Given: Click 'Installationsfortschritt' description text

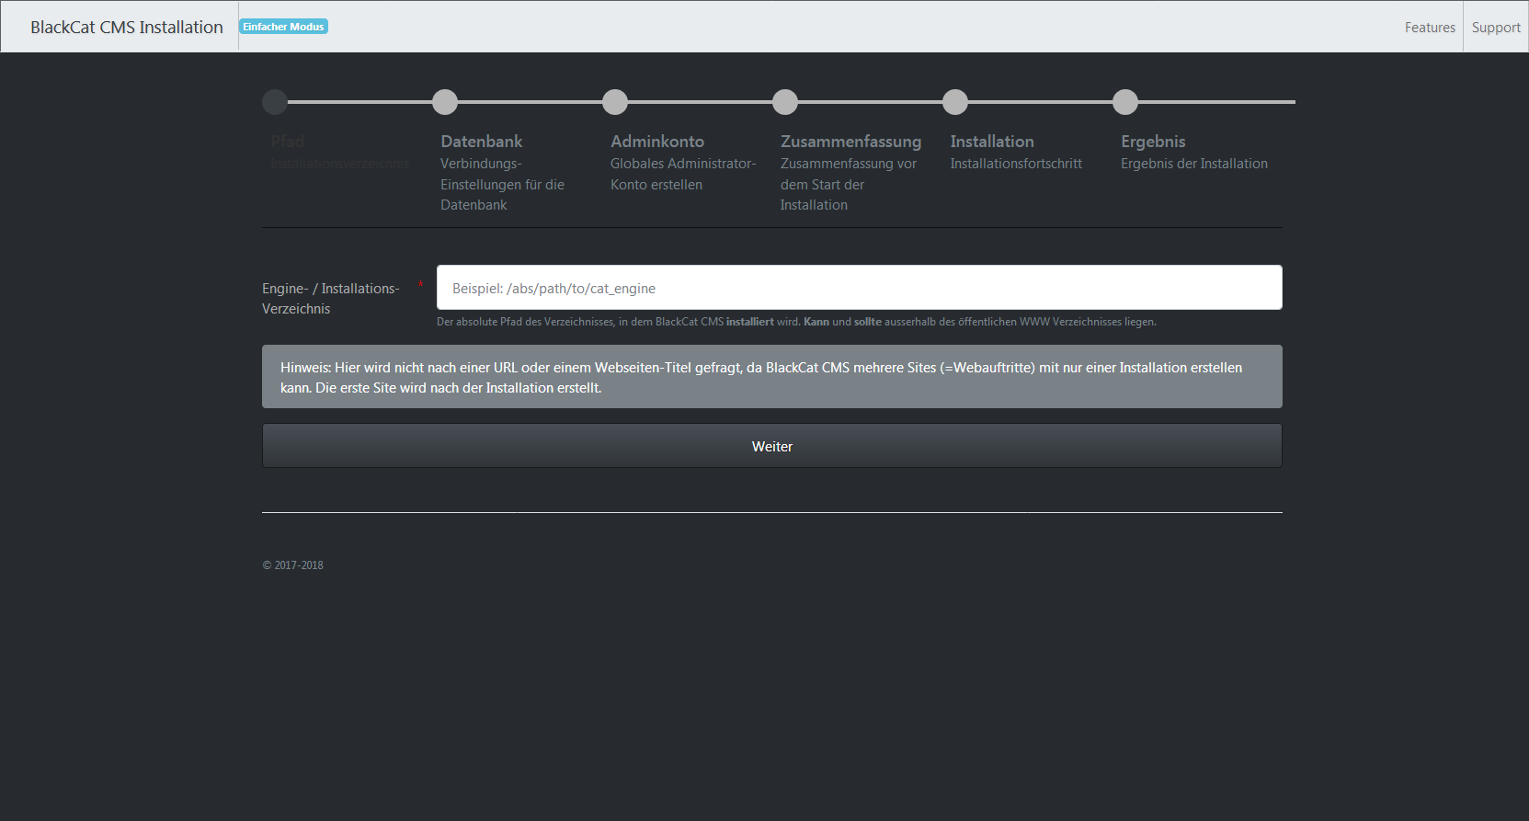Looking at the screenshot, I should (1016, 164).
